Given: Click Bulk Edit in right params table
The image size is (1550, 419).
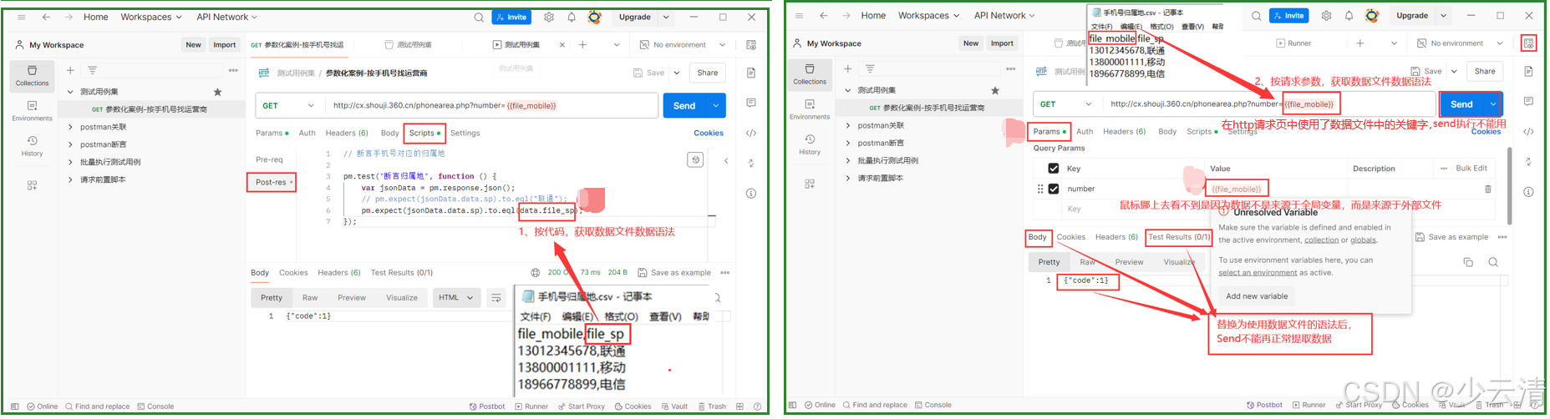Looking at the screenshot, I should tap(1471, 169).
